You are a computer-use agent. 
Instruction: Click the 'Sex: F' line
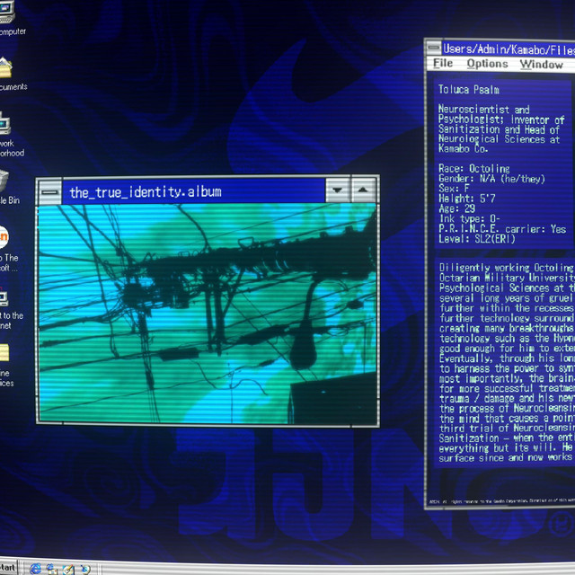point(454,189)
